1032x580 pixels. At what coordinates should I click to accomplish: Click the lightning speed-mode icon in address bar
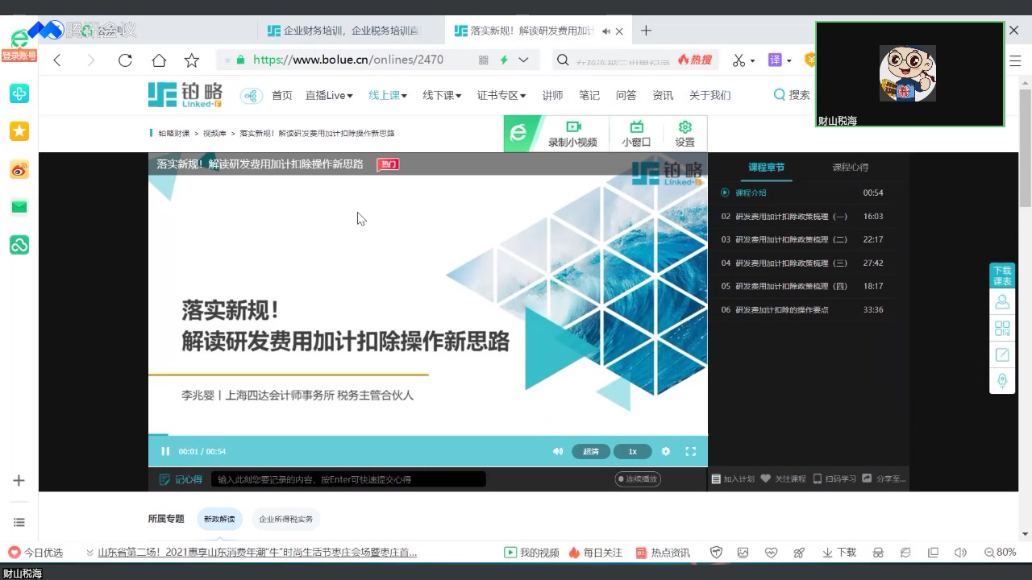tap(504, 60)
